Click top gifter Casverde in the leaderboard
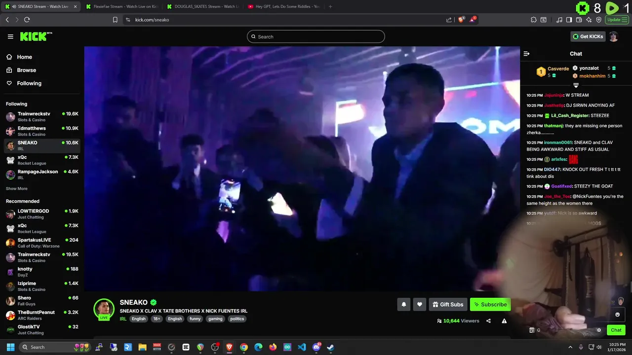This screenshot has width=632, height=355. [558, 69]
